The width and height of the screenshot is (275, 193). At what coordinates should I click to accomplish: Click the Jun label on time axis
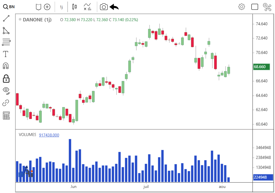coord(73,186)
